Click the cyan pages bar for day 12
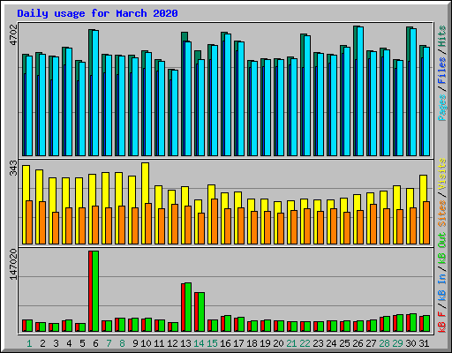The height and width of the screenshot is (353, 452). tap(175, 113)
